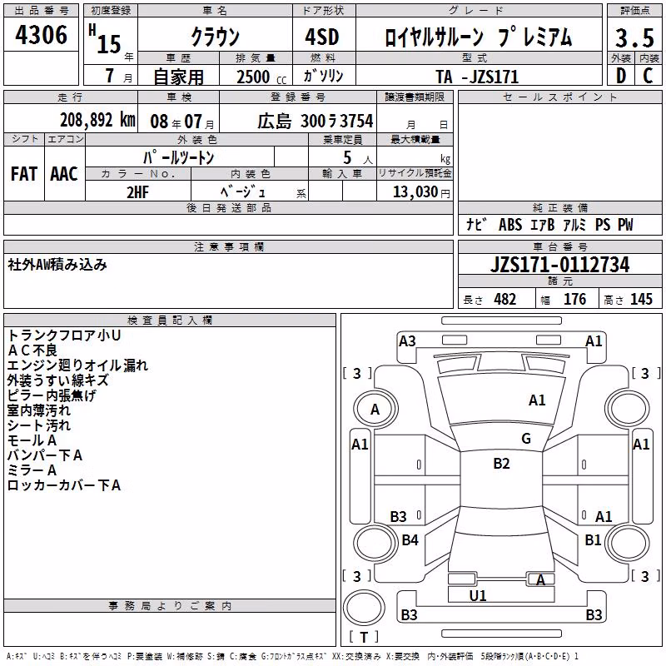Click the spare tire circle labeled T
666x666 pixels.
coord(364,608)
